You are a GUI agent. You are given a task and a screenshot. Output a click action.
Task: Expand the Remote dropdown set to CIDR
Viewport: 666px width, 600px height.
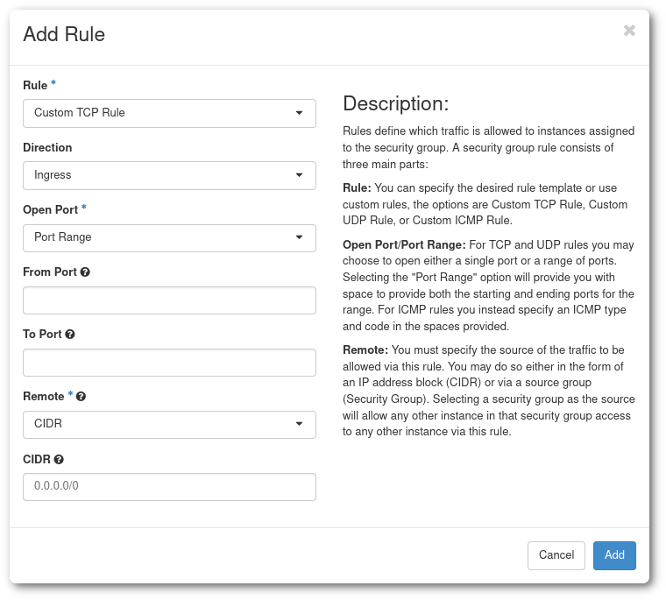click(169, 425)
